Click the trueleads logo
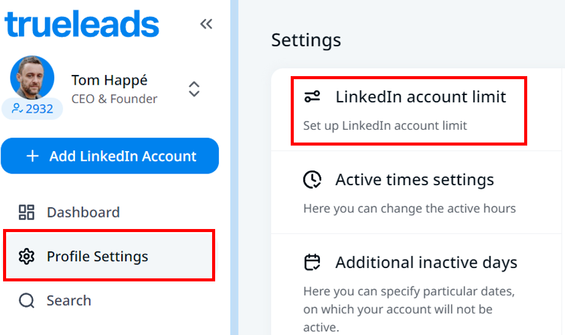The height and width of the screenshot is (335, 565). tap(82, 25)
